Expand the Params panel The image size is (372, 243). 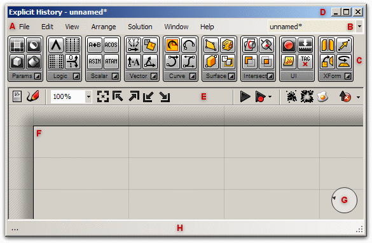click(38, 76)
